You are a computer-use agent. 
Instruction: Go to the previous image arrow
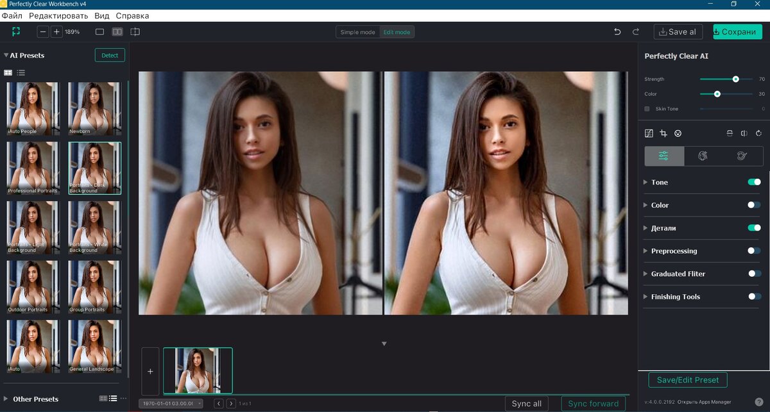click(x=218, y=403)
